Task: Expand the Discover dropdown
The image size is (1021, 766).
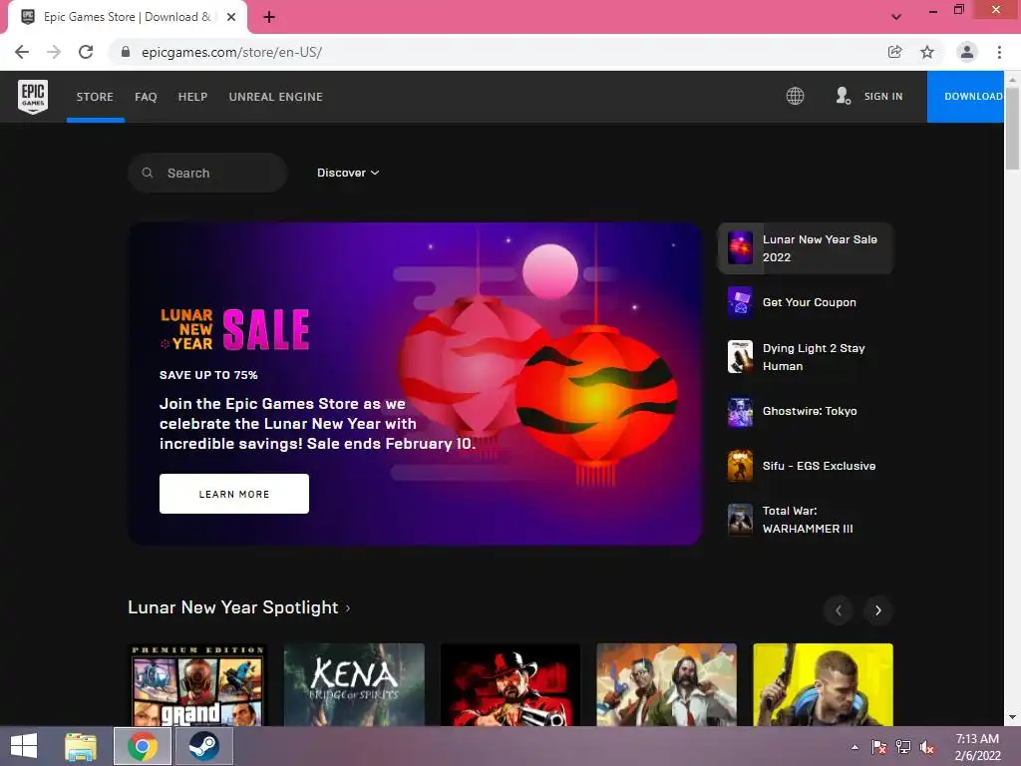Action: tap(348, 173)
